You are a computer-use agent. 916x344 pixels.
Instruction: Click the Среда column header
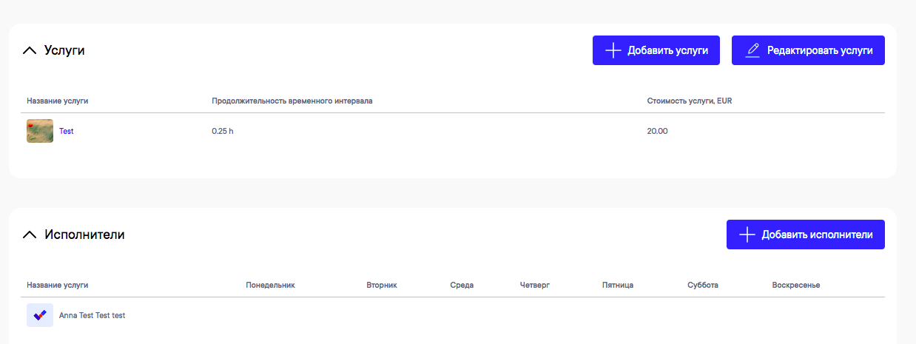pos(462,285)
